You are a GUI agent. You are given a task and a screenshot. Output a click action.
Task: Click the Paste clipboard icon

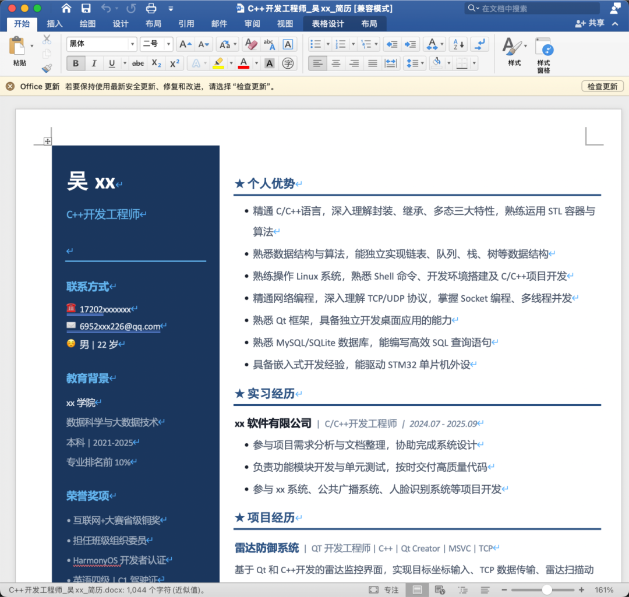coord(17,46)
